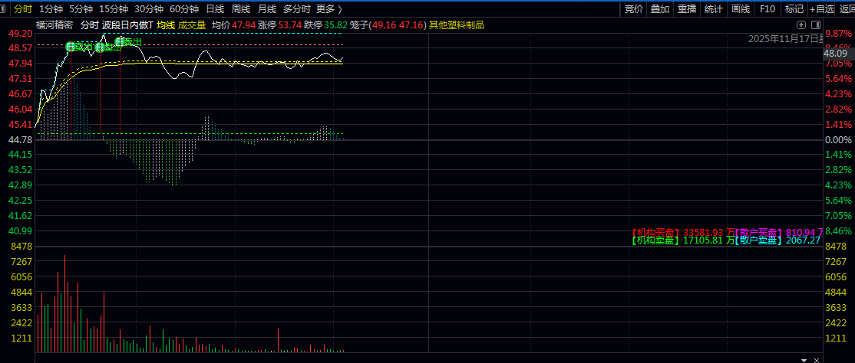
Task: Select the 30分钟 period tab
Action: [x=149, y=8]
